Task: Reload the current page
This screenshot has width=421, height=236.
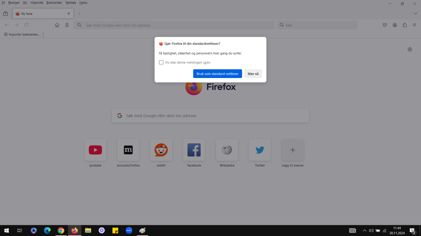Action: pos(26,25)
